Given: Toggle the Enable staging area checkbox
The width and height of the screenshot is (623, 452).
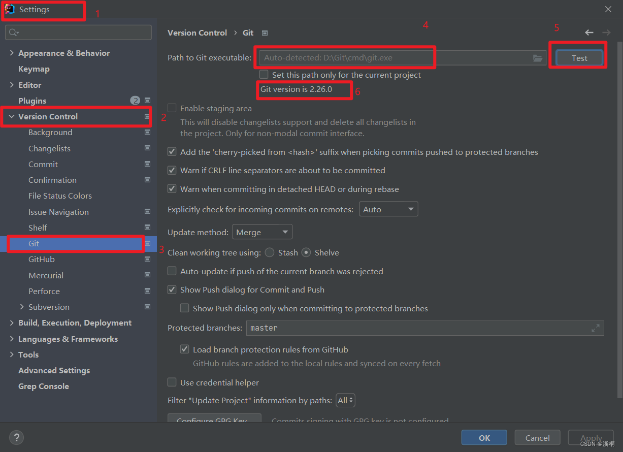Looking at the screenshot, I should tap(172, 108).
